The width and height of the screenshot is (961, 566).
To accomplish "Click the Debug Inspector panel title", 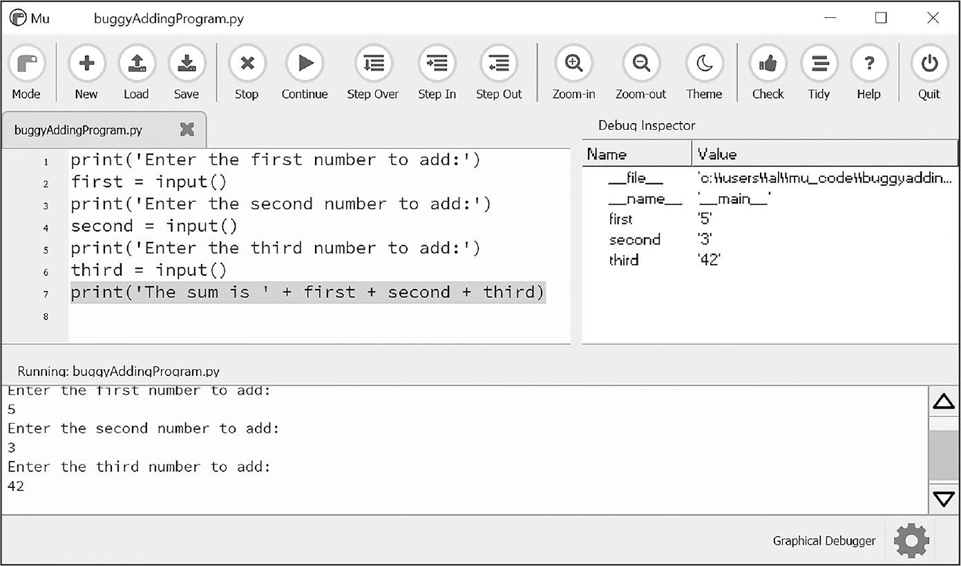I will [x=647, y=125].
